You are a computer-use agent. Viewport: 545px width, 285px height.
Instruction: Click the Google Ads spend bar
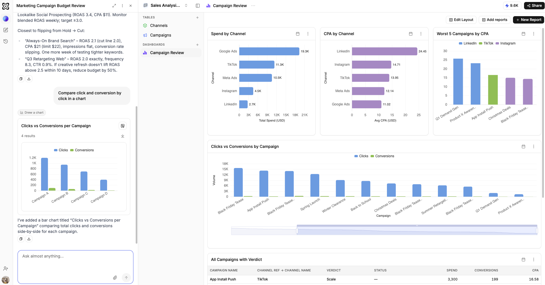coord(269,51)
